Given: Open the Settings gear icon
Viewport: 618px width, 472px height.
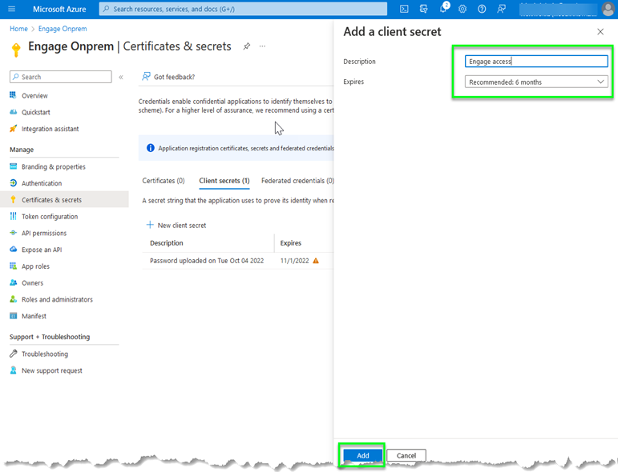Looking at the screenshot, I should 462,9.
